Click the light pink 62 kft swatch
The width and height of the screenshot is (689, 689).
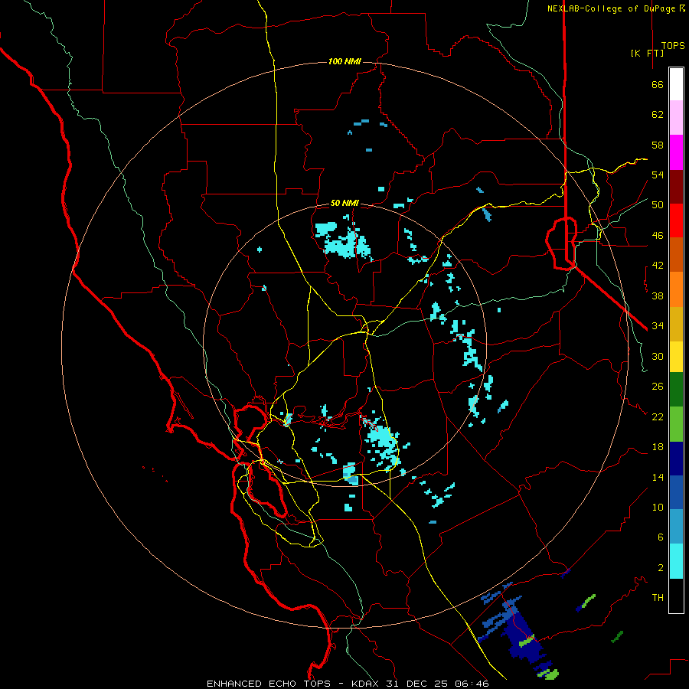coord(676,118)
